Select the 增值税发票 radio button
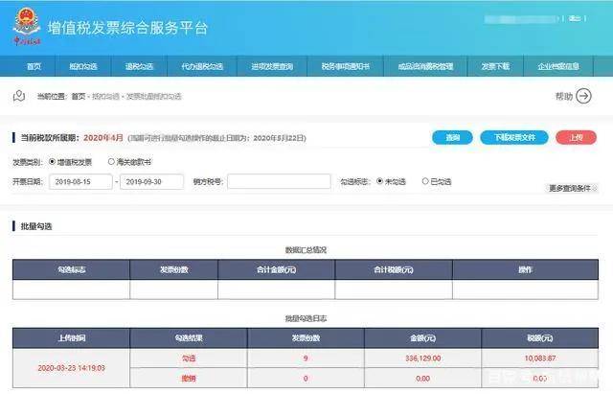613x394 pixels. click(52, 162)
